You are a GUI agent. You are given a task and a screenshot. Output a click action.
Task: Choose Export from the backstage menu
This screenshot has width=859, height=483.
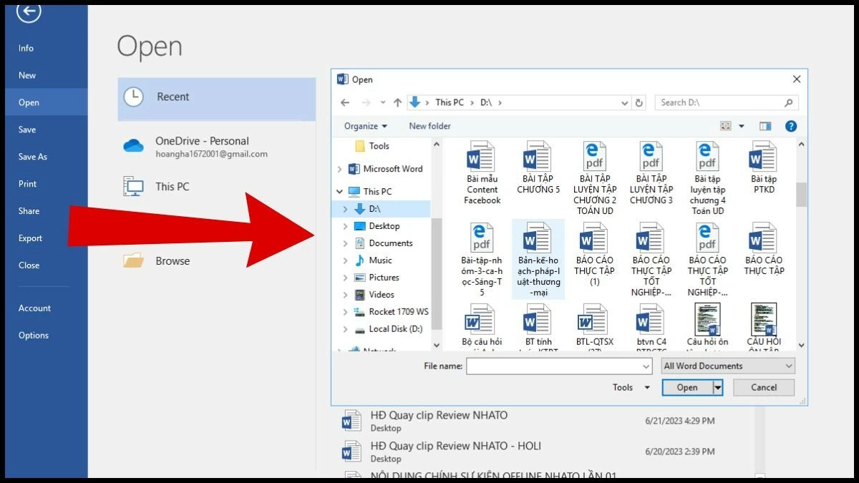pyautogui.click(x=30, y=238)
